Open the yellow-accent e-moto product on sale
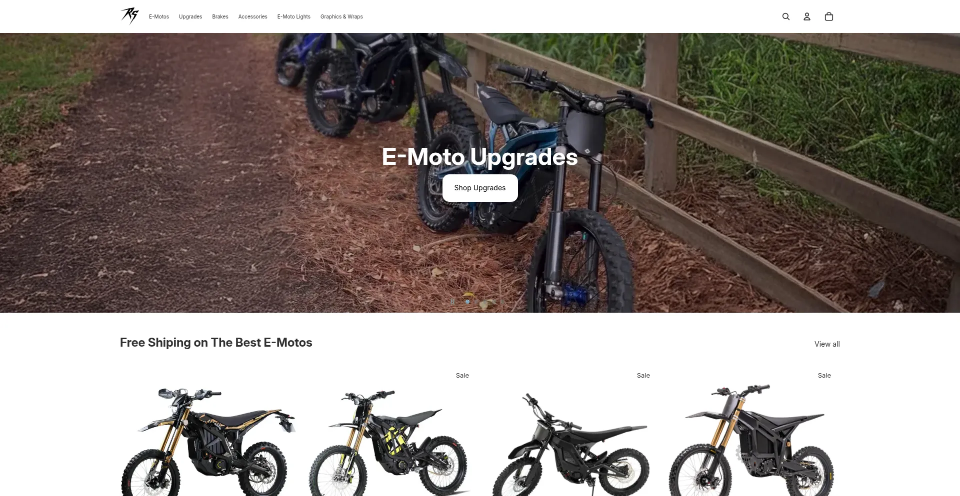Screen dimensions: 960x496 click(x=389, y=440)
